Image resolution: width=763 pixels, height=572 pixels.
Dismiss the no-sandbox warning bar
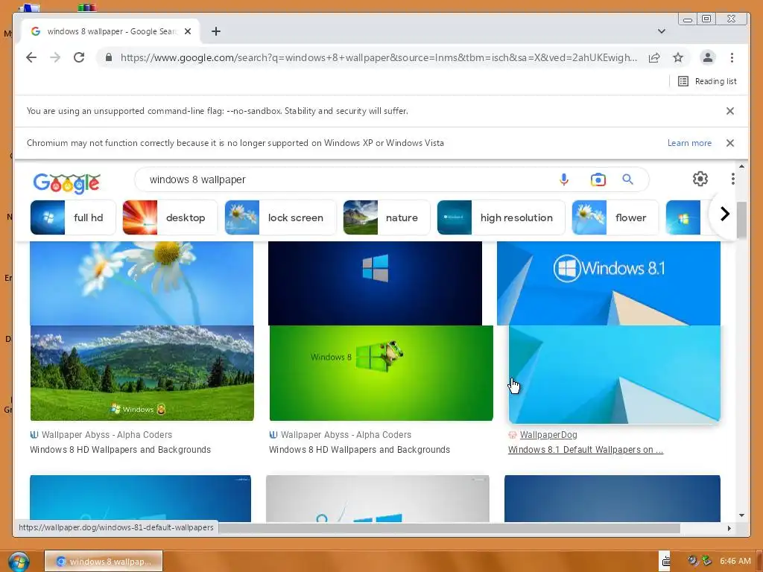(x=730, y=111)
